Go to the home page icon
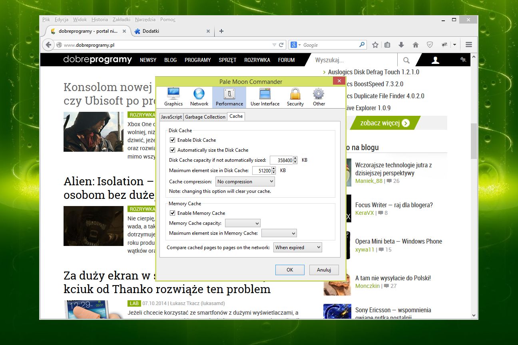518x345 pixels. click(416, 45)
